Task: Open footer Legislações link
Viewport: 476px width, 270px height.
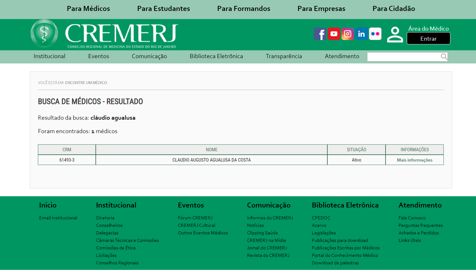Action: click(x=324, y=233)
